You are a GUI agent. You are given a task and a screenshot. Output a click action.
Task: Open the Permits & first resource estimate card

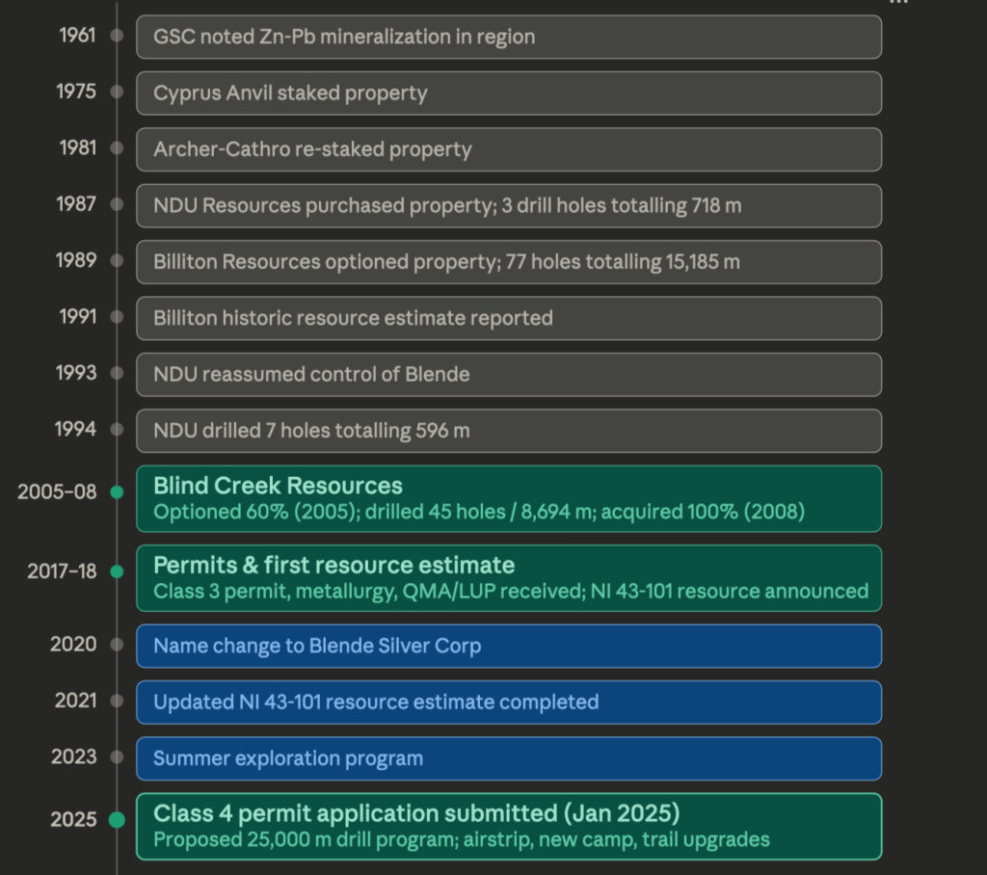coord(509,577)
